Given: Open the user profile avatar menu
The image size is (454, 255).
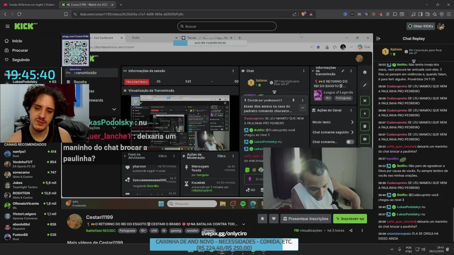Looking at the screenshot, I should tap(441, 26).
